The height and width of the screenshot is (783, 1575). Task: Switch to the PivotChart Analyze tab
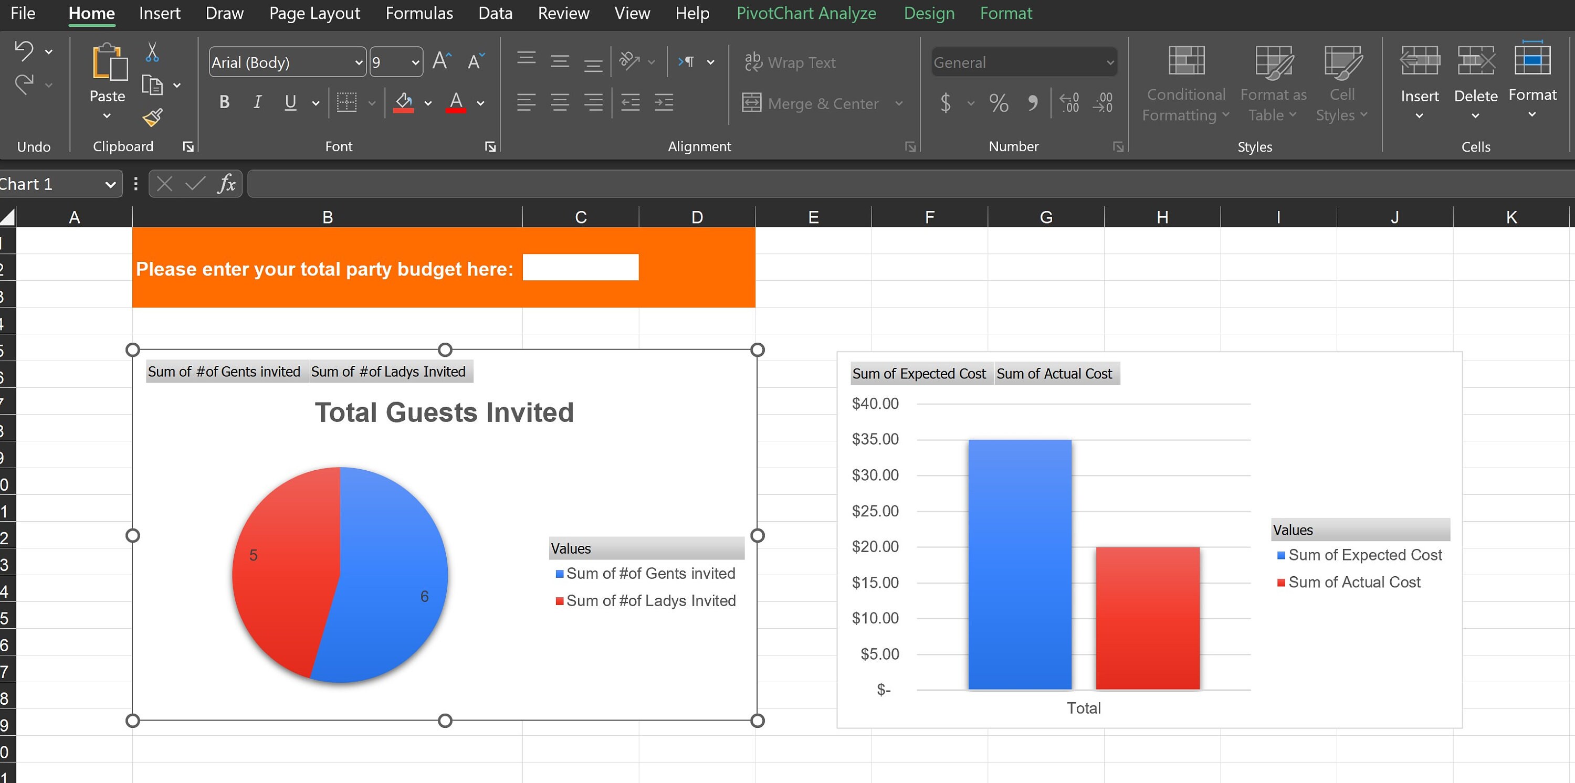click(806, 13)
